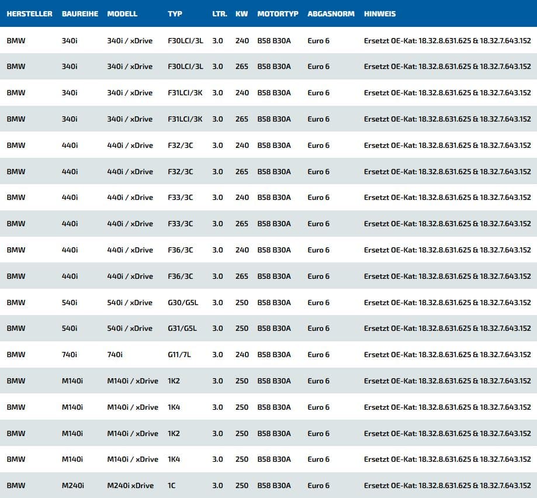This screenshot has width=537, height=498.
Task: Click 3.0 liter value in the G31/G5L row
Action: (217, 328)
